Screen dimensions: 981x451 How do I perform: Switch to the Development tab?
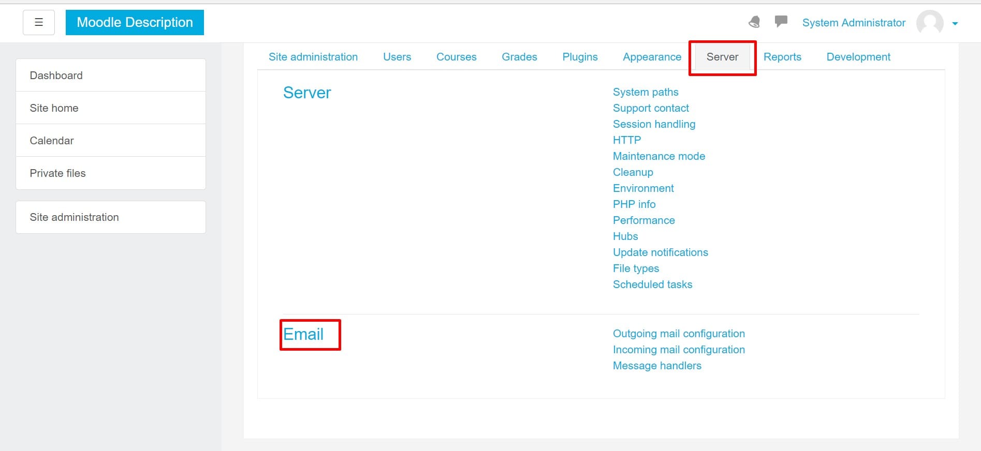point(858,57)
